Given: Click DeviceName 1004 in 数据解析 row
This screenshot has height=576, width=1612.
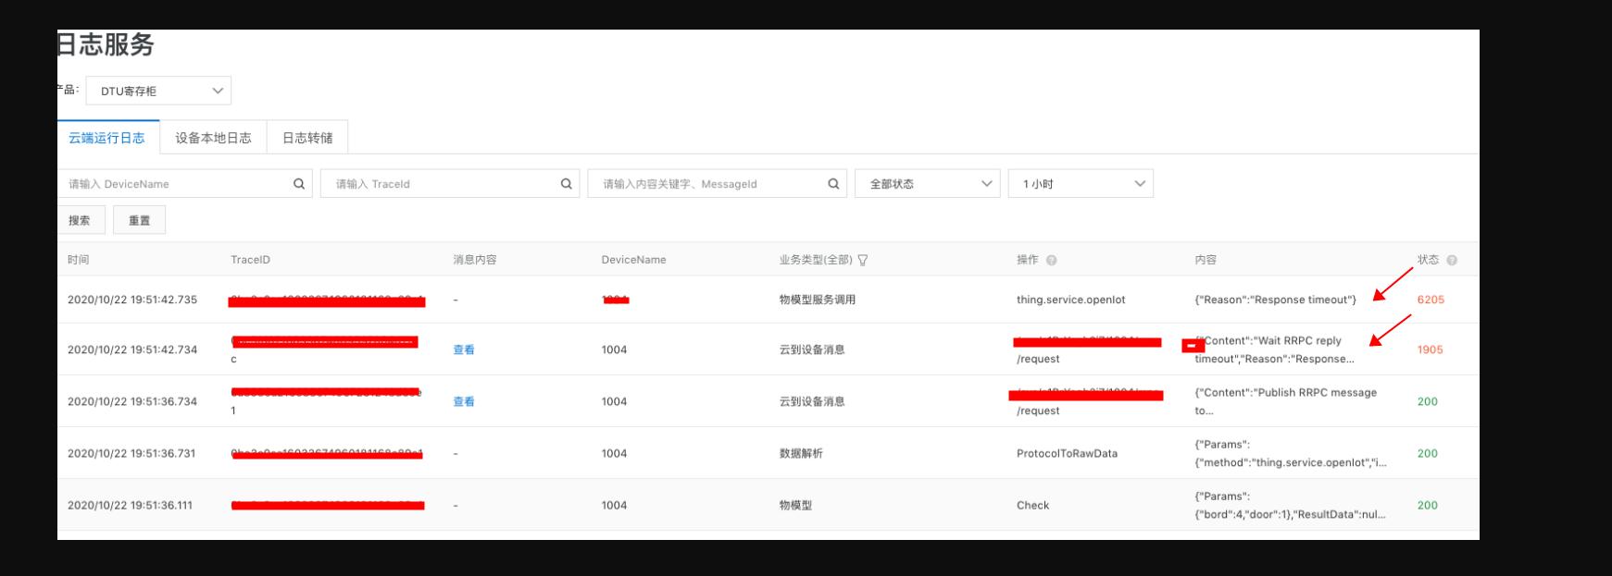Looking at the screenshot, I should pyautogui.click(x=614, y=453).
